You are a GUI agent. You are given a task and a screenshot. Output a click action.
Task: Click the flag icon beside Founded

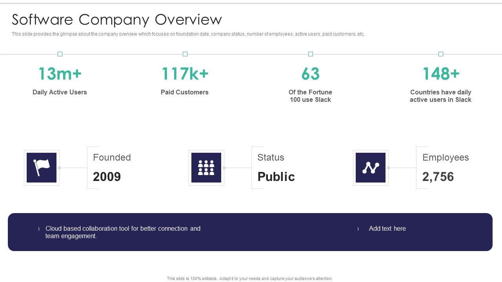[42, 168]
